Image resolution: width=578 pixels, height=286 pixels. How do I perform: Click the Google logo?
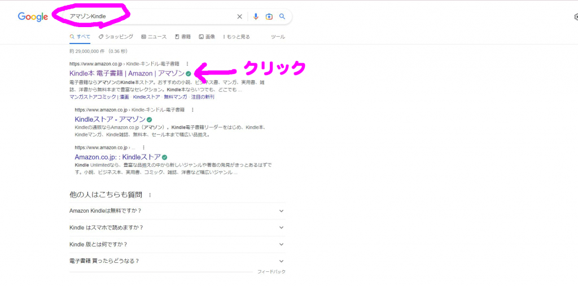pos(33,16)
